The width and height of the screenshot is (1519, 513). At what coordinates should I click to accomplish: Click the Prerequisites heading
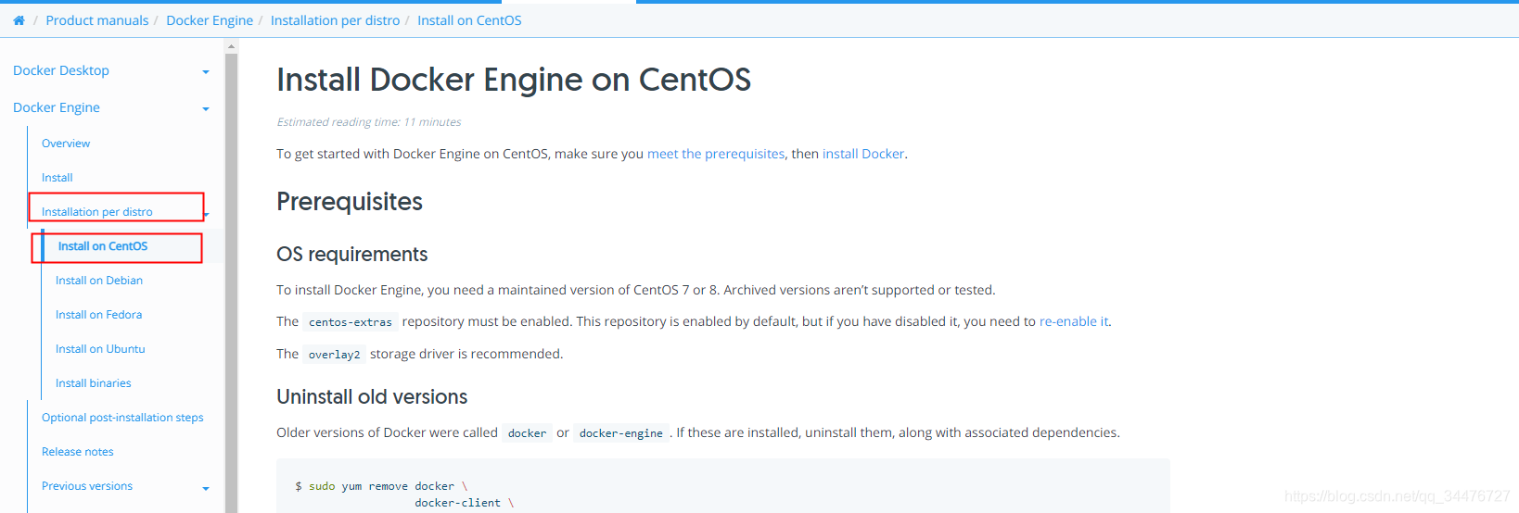pos(350,202)
